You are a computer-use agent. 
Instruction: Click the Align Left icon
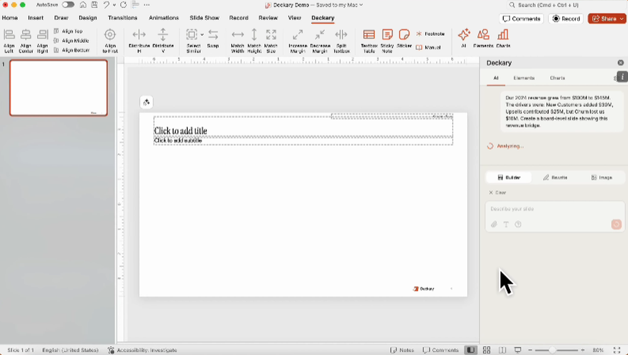(9, 40)
